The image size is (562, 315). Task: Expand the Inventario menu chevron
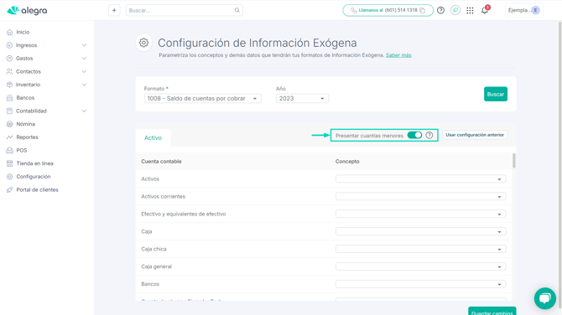(84, 85)
